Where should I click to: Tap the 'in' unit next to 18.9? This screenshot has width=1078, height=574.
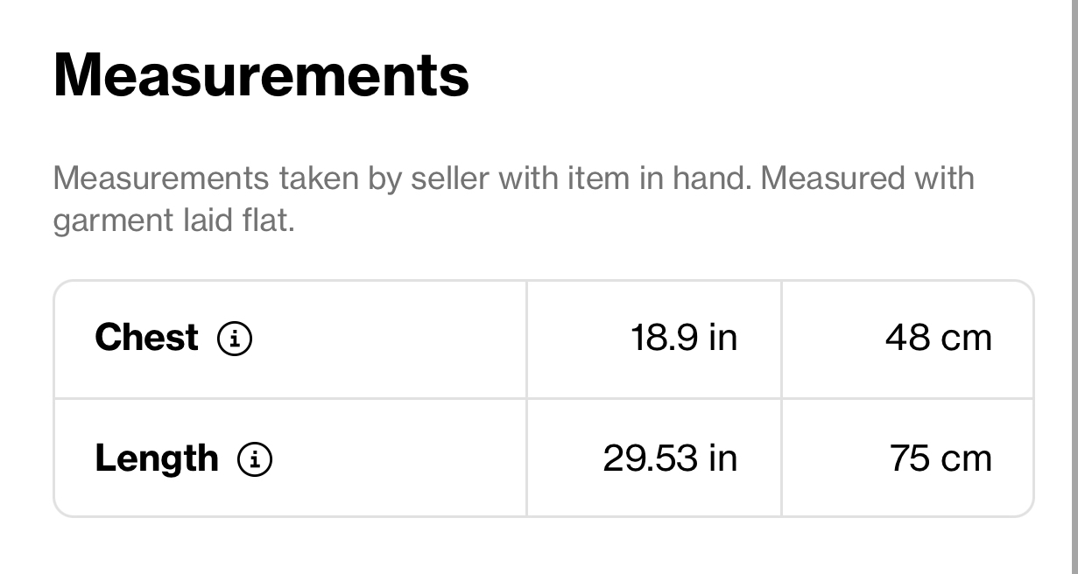tap(722, 338)
